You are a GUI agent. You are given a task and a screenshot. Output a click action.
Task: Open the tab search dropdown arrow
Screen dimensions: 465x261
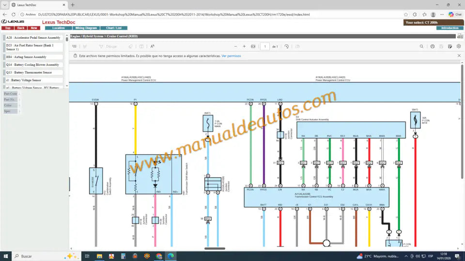(x=4, y=5)
